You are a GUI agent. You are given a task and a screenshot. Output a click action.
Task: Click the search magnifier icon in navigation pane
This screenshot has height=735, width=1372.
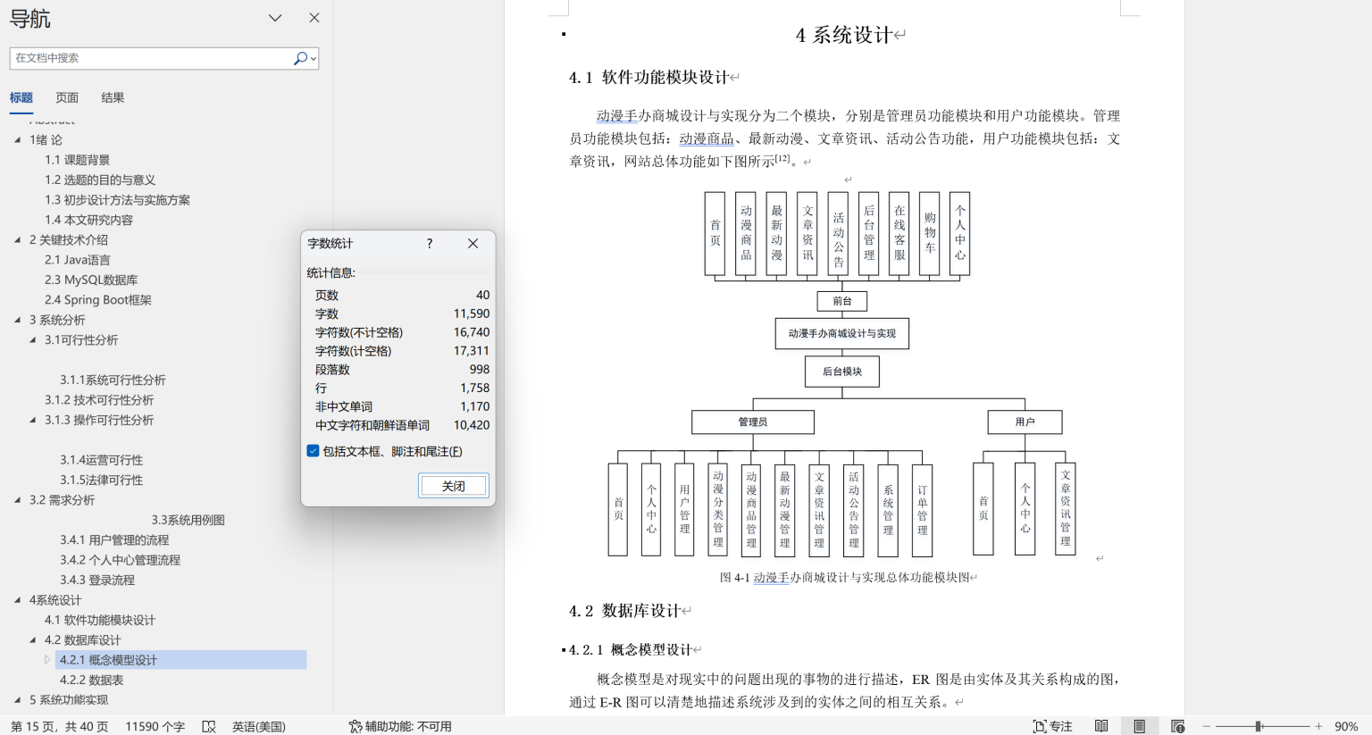300,58
